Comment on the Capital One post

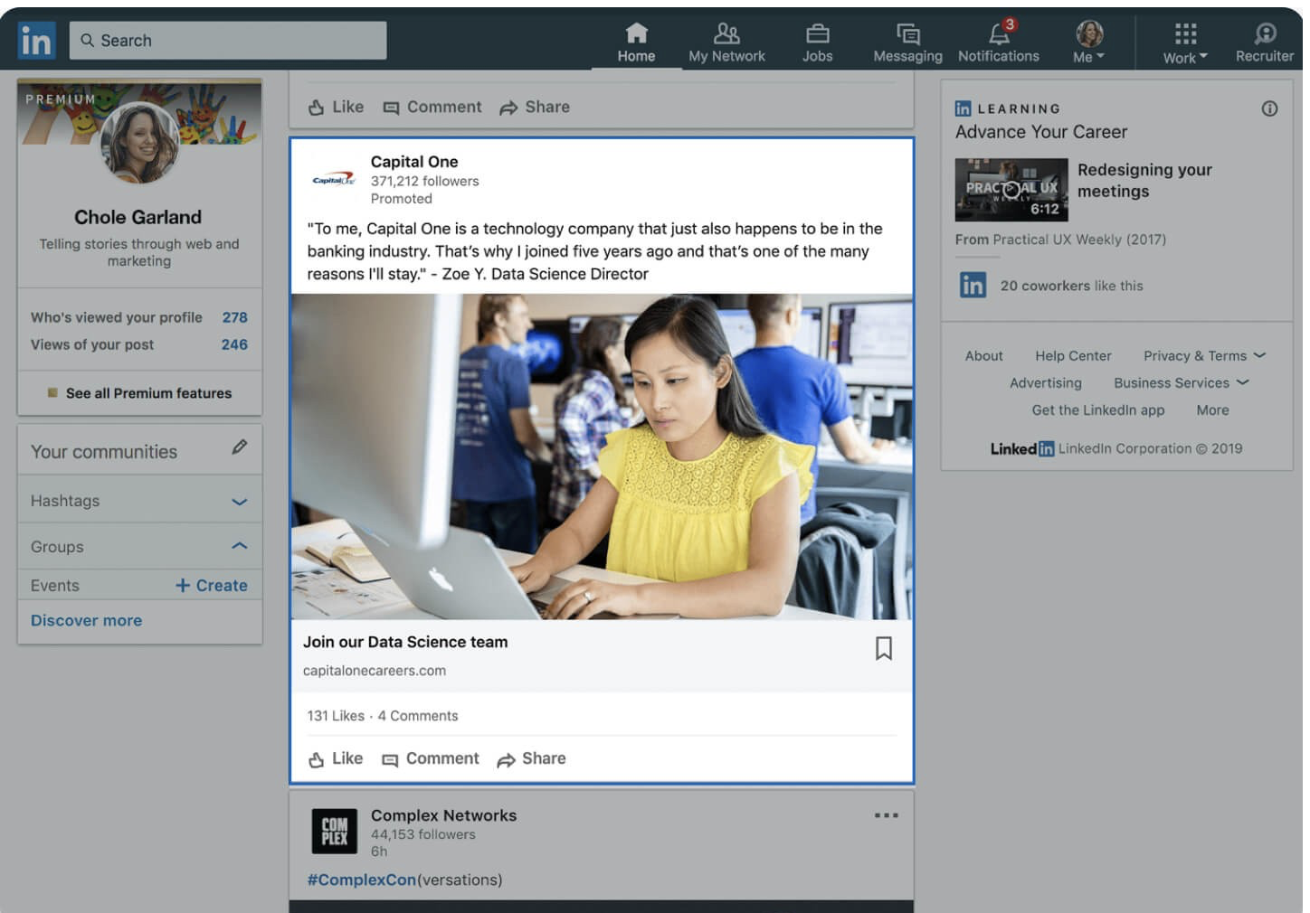[x=431, y=758]
